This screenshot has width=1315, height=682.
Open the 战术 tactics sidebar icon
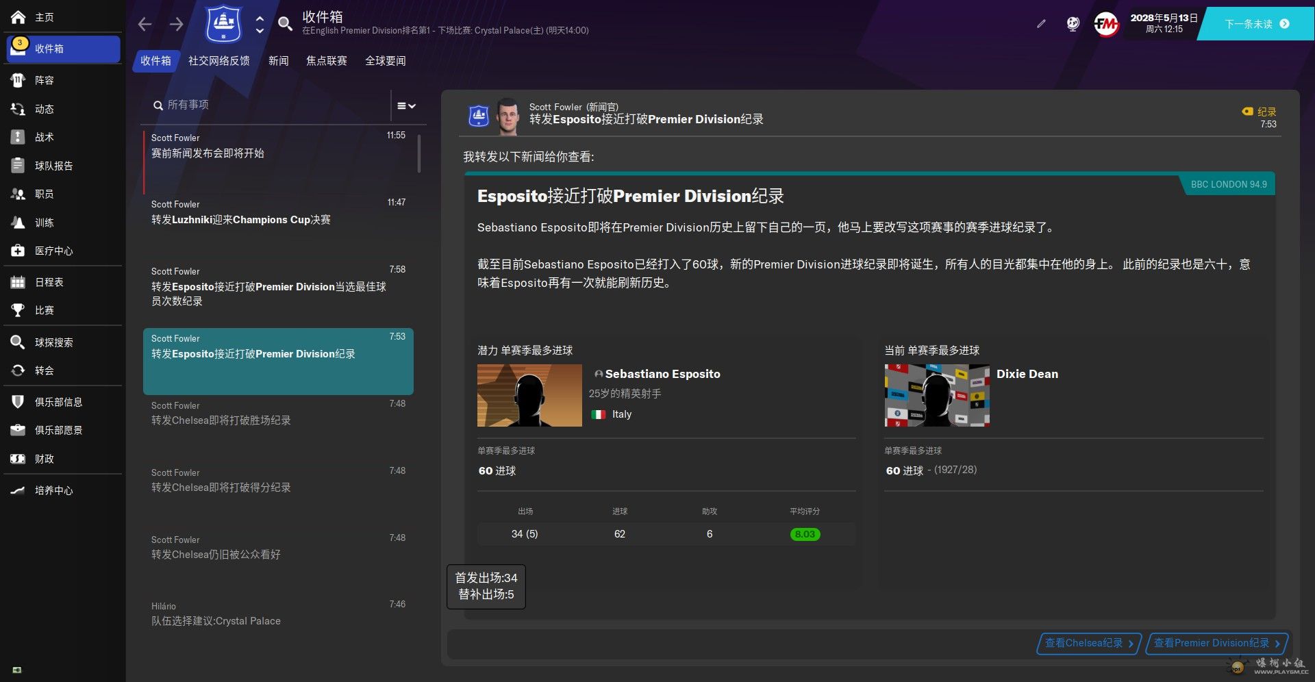pyautogui.click(x=18, y=137)
